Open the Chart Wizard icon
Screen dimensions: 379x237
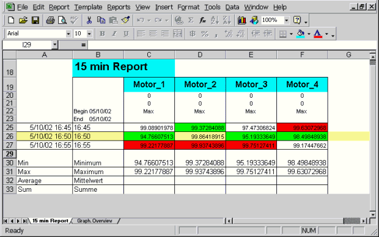pyautogui.click(x=241, y=20)
